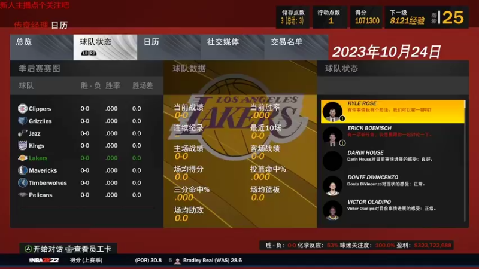479x269 pixels.
Task: Click the 胜率 column header
Action: click(113, 85)
